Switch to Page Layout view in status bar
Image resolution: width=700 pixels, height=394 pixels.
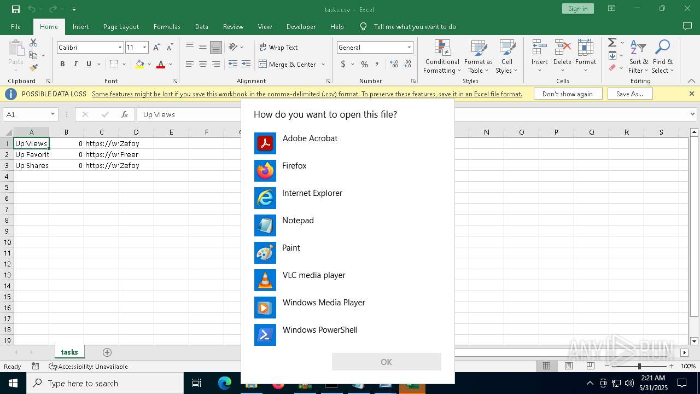(569, 366)
